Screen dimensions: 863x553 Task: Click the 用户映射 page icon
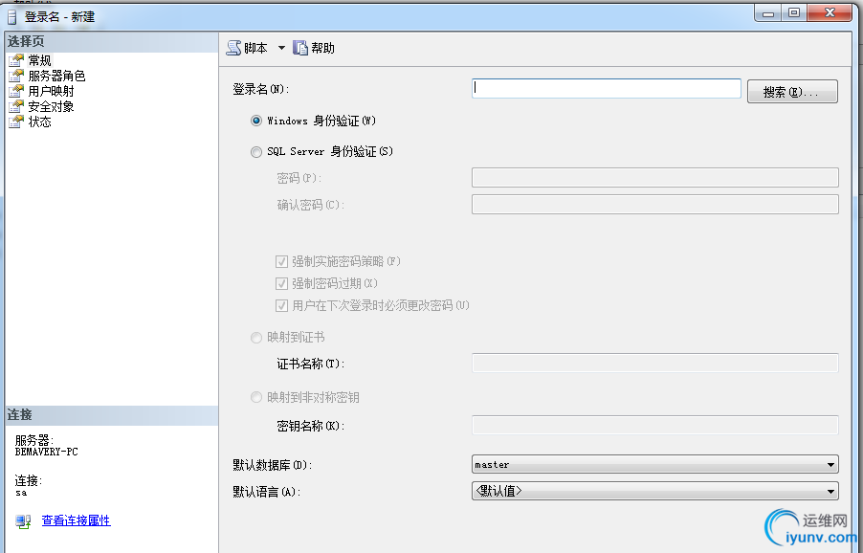(16, 91)
